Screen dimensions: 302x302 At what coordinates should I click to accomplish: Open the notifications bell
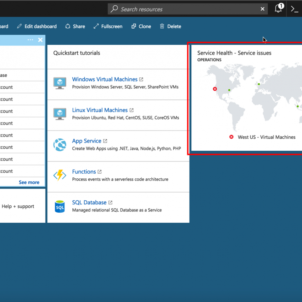point(279,8)
